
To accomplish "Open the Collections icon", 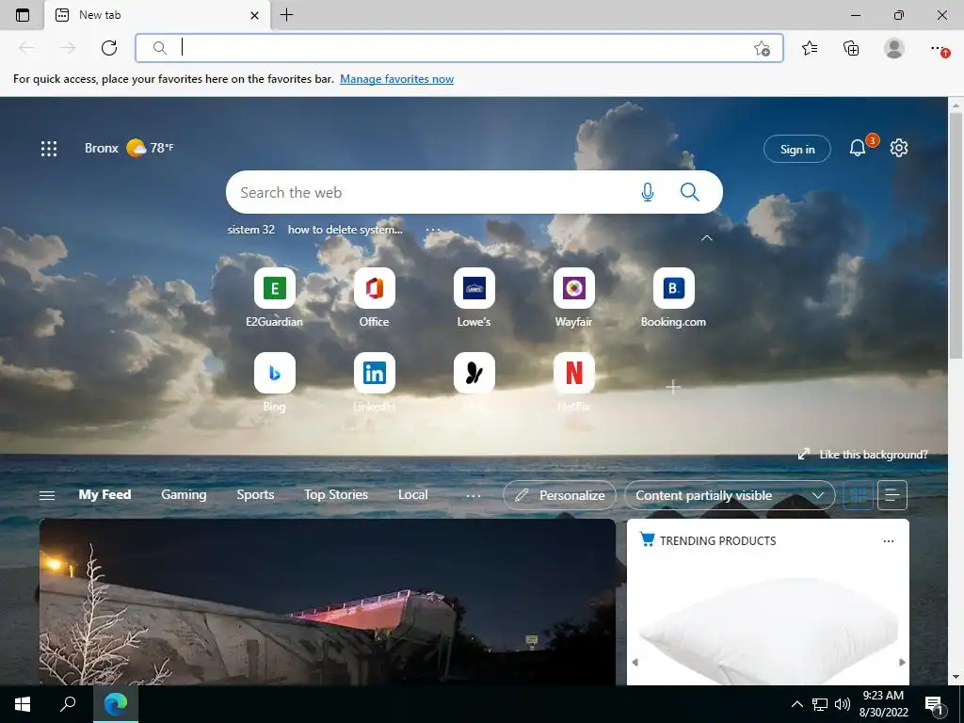I will pyautogui.click(x=851, y=48).
